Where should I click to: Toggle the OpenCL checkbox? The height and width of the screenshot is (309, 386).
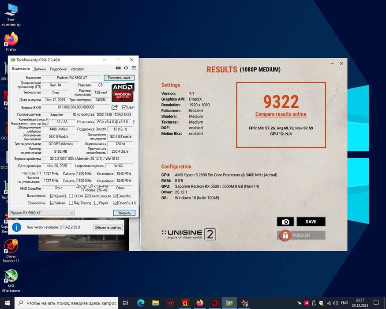tap(52, 196)
